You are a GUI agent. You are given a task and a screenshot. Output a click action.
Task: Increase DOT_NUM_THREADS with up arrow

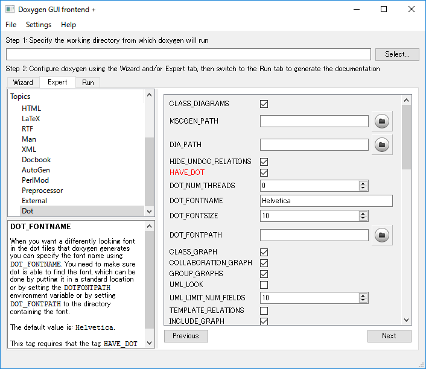click(363, 183)
